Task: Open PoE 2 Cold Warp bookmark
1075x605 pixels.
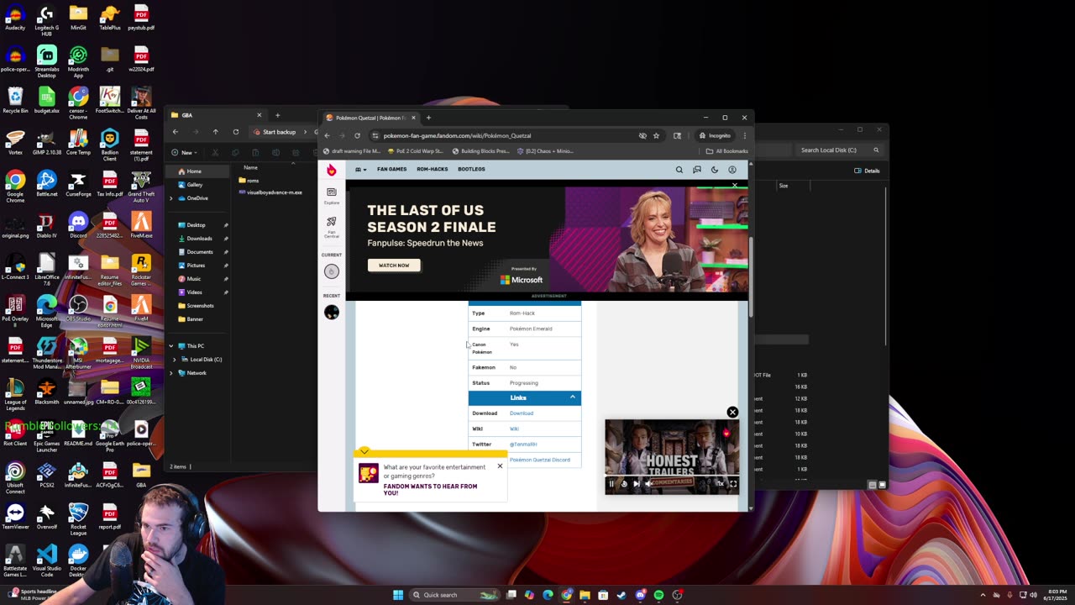Action: 416,151
